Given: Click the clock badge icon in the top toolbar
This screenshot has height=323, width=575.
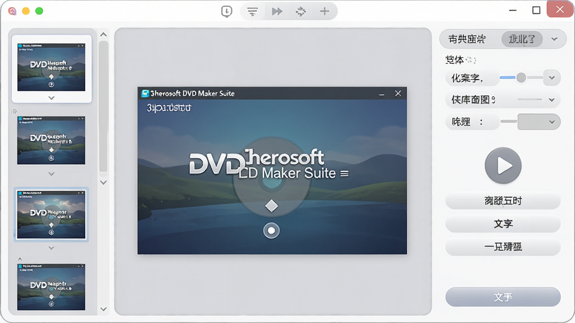Looking at the screenshot, I should (x=227, y=12).
